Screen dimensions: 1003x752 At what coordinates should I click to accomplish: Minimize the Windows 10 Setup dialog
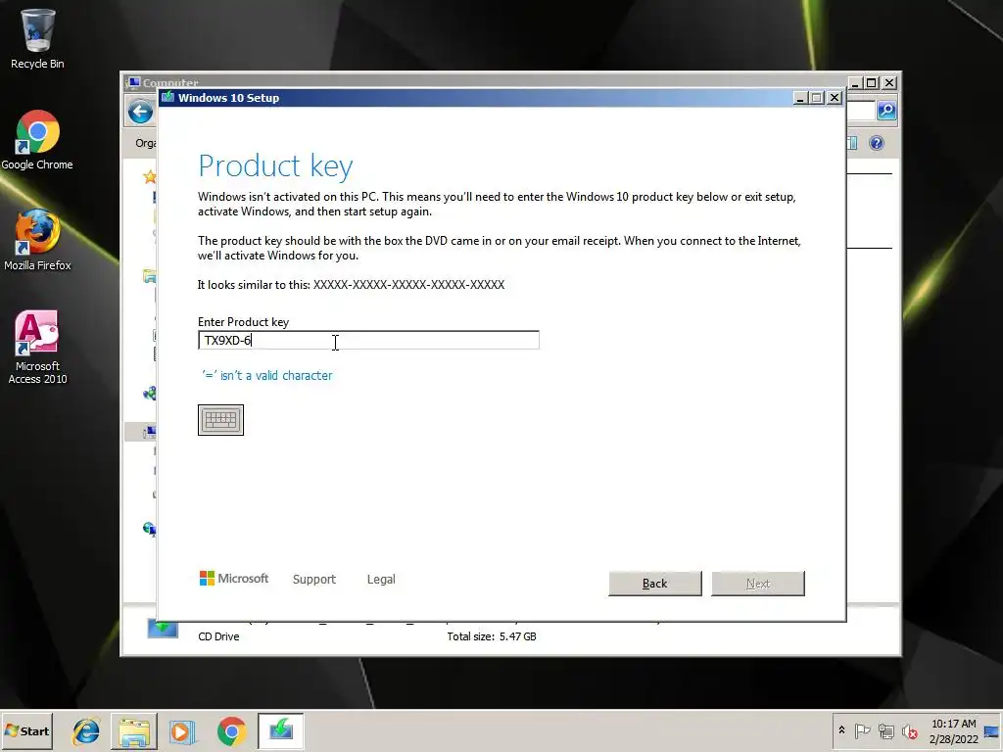(x=800, y=98)
